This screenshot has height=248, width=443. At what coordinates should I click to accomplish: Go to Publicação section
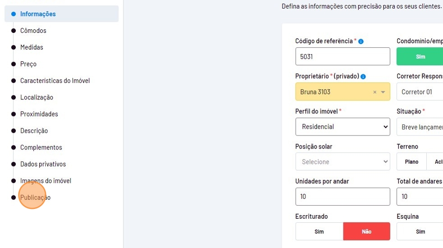click(35, 198)
